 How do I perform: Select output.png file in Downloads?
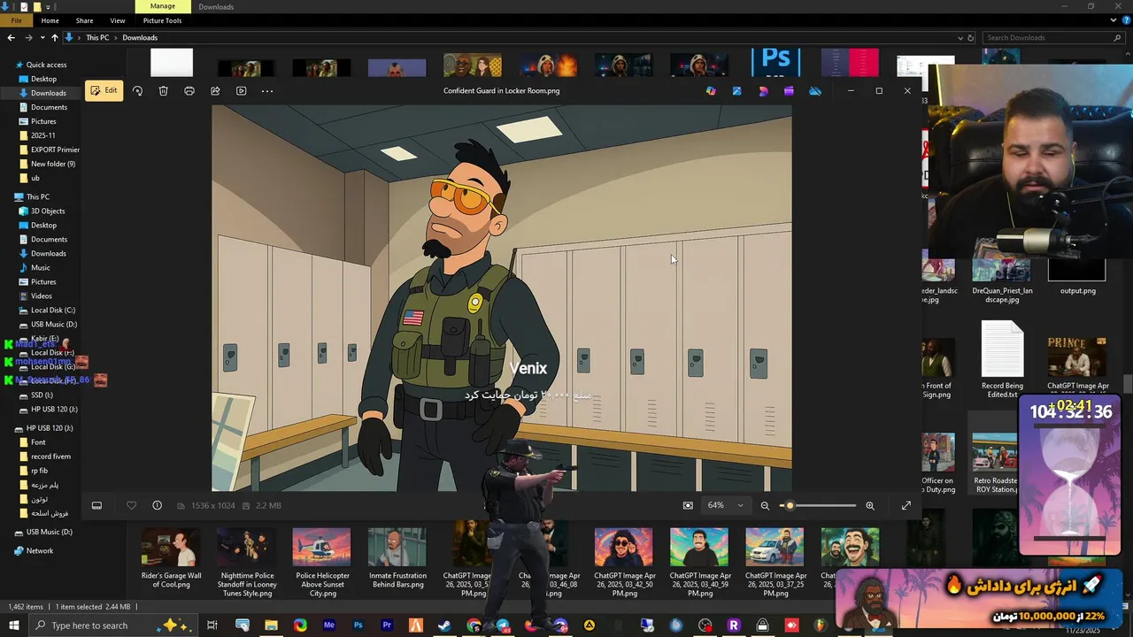[1077, 277]
